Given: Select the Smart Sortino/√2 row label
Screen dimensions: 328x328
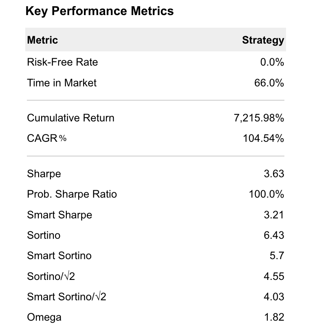Looking at the screenshot, I should coord(66,297).
